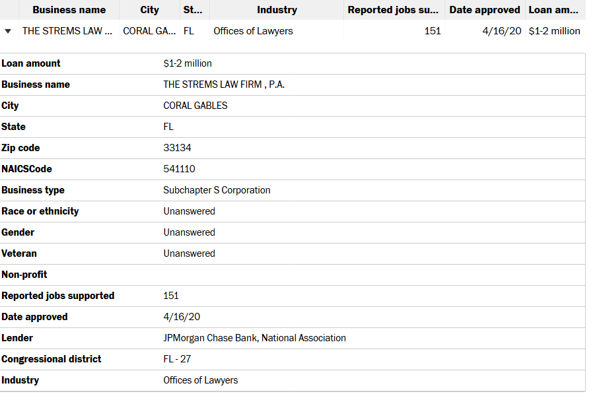The image size is (595, 400).
Task: Click the Offices of Lawyers cell in the table row
Action: pyautogui.click(x=253, y=31)
